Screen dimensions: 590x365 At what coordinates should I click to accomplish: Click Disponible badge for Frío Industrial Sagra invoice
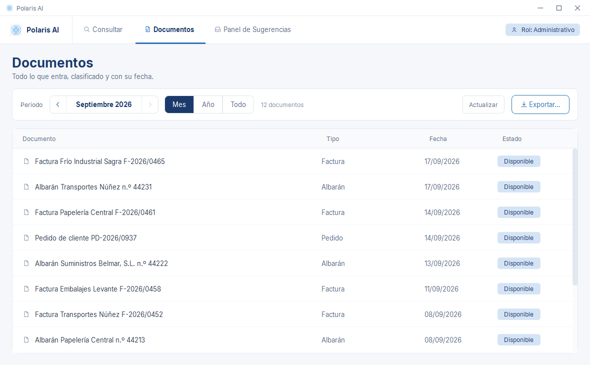pyautogui.click(x=518, y=161)
